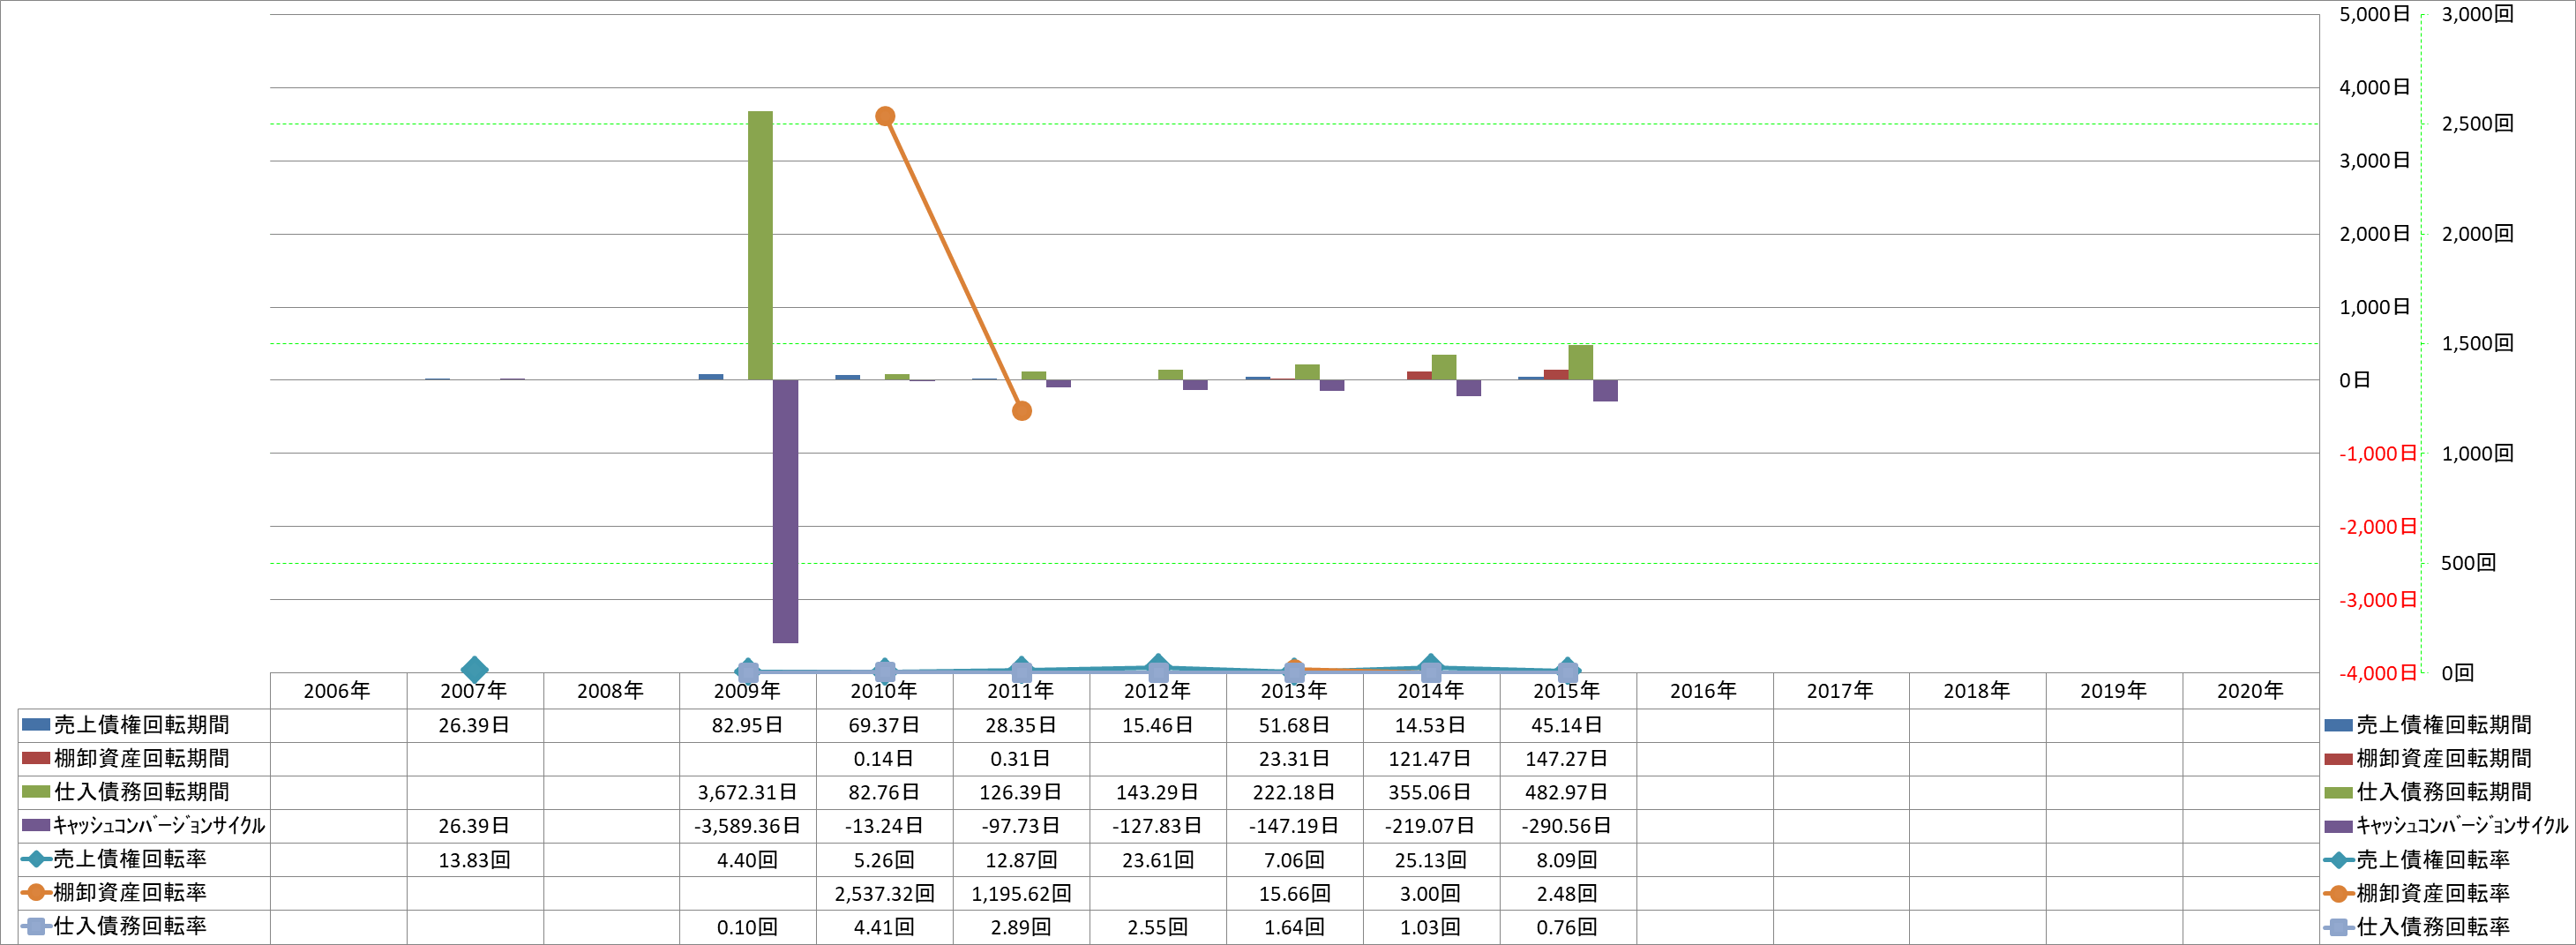Click 棚卸資産回転期間 label in the right legend
2576x945 pixels.
(x=2444, y=758)
